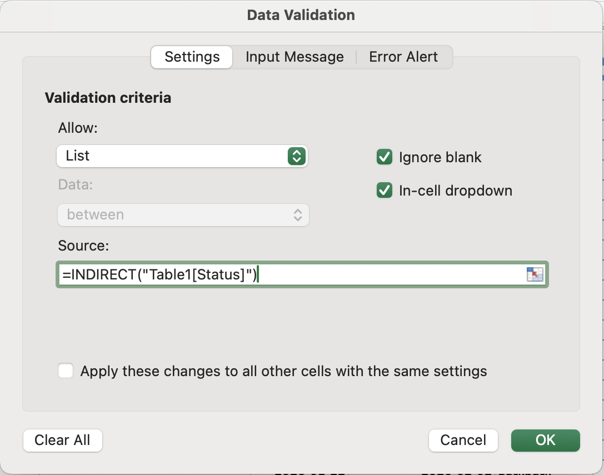Screen dimensions: 604x475
Task: Click the Data Validation title bar
Action: coord(301,15)
